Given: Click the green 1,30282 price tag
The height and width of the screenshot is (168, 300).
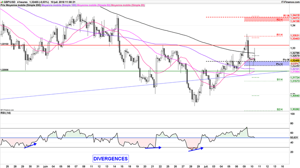Looking at the screenshot, I should click(295, 110).
